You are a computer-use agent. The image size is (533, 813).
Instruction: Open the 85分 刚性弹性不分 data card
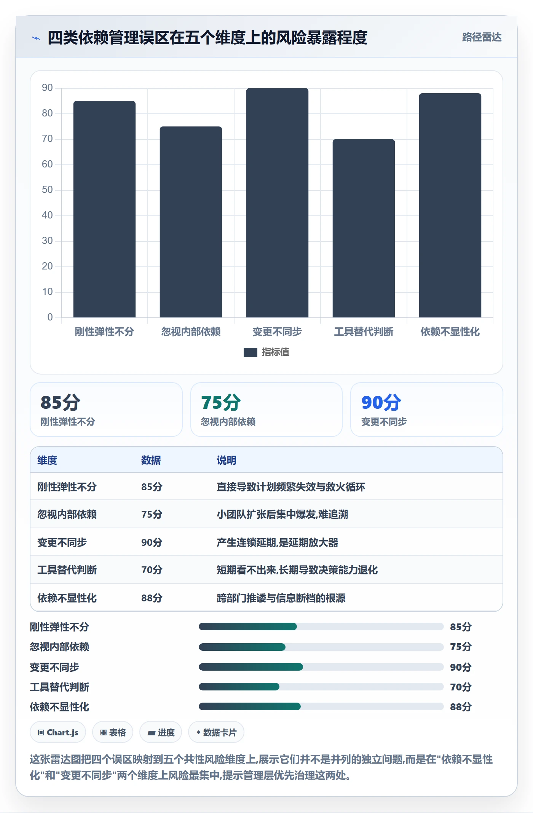coord(106,410)
